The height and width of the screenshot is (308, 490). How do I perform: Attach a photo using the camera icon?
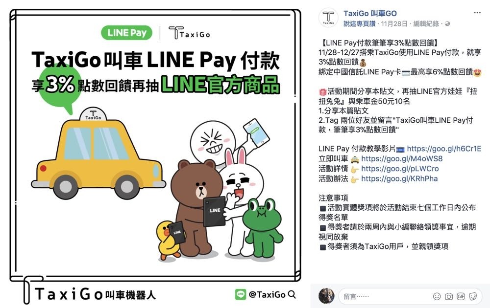[x=449, y=296]
